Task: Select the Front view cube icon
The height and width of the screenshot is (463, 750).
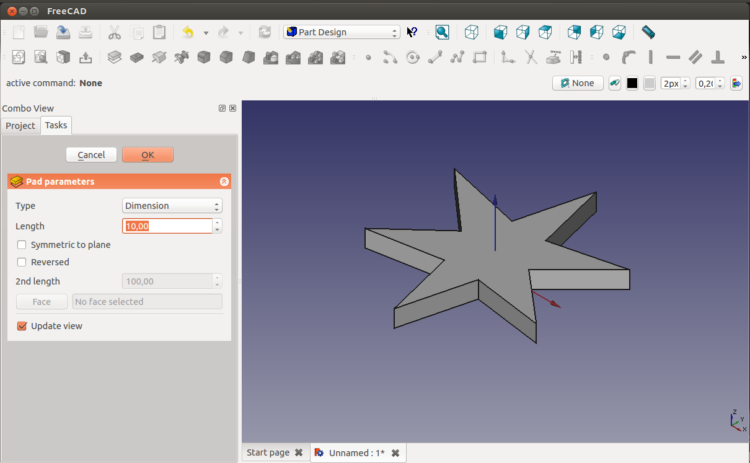Action: click(x=501, y=32)
